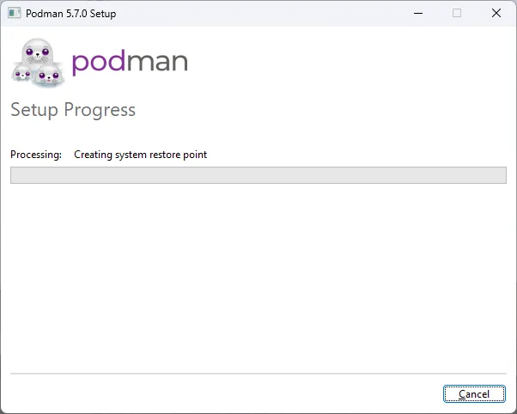Click the "Podman 5.7.0 Setup" title text
Screen dimensions: 517x414
pos(71,14)
